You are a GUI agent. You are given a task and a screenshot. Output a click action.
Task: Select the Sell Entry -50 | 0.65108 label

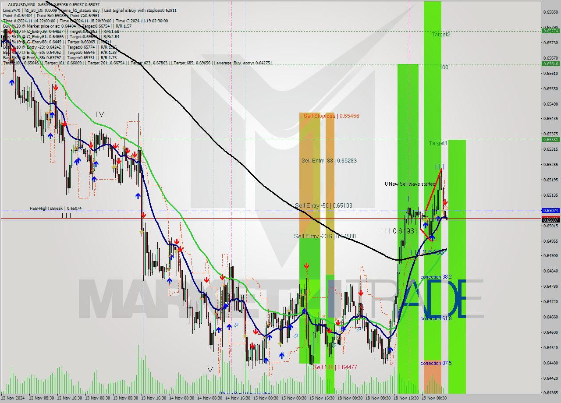click(323, 205)
